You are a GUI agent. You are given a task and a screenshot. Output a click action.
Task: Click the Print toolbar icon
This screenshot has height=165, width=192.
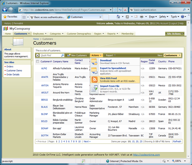click(142, 17)
